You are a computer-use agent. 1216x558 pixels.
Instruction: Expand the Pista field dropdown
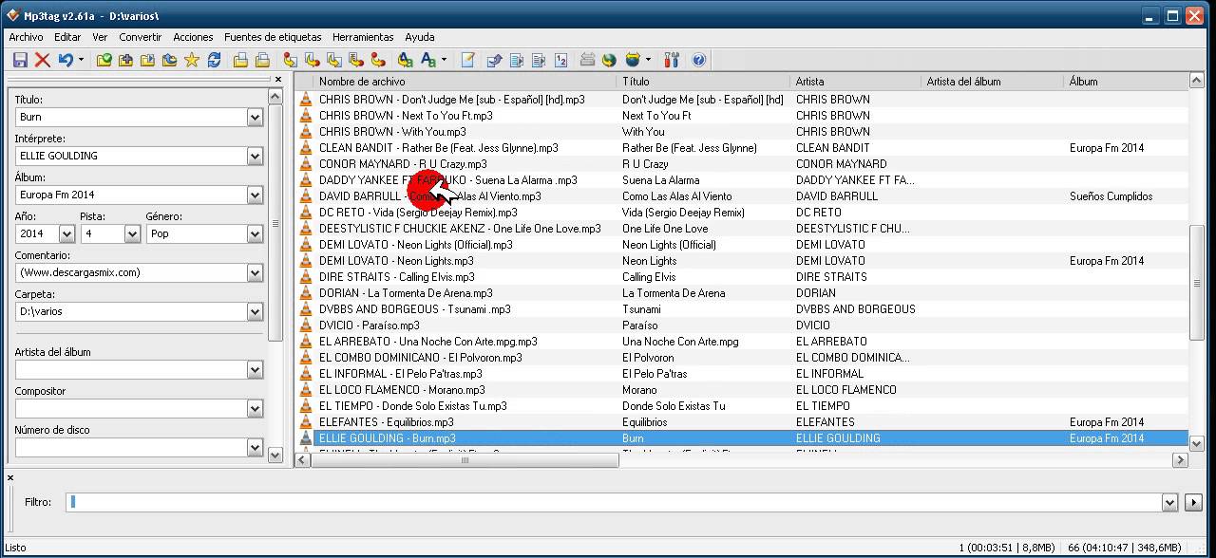(x=132, y=233)
